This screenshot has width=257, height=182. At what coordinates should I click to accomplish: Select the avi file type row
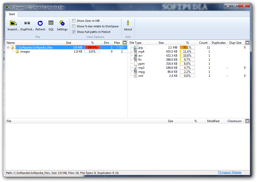[x=189, y=56]
